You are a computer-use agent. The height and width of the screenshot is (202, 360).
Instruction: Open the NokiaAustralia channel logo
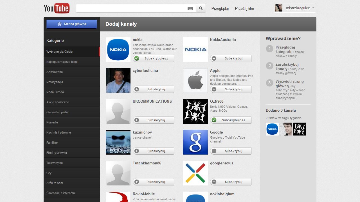195,50
